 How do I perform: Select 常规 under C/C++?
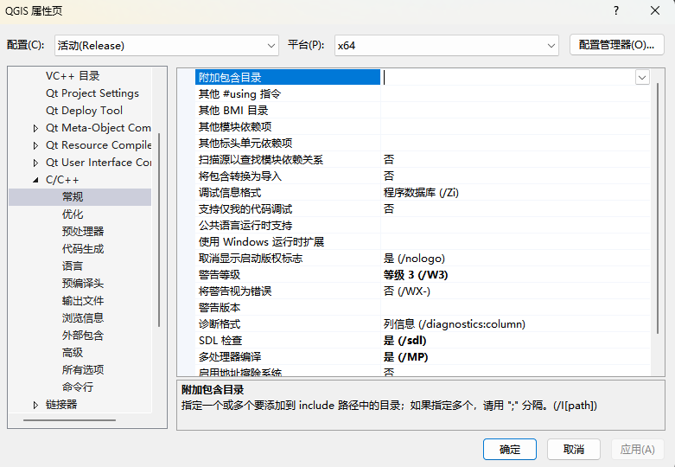[x=73, y=197]
